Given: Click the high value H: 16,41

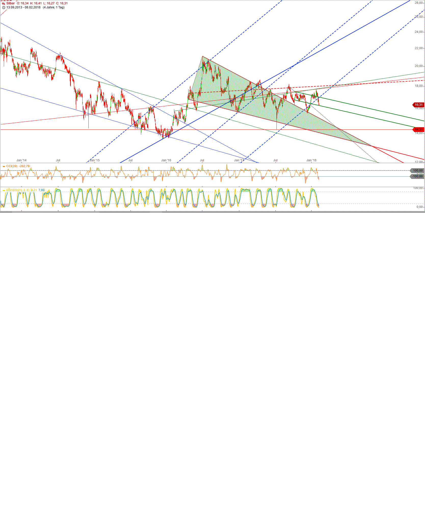Looking at the screenshot, I should click(x=36, y=3).
